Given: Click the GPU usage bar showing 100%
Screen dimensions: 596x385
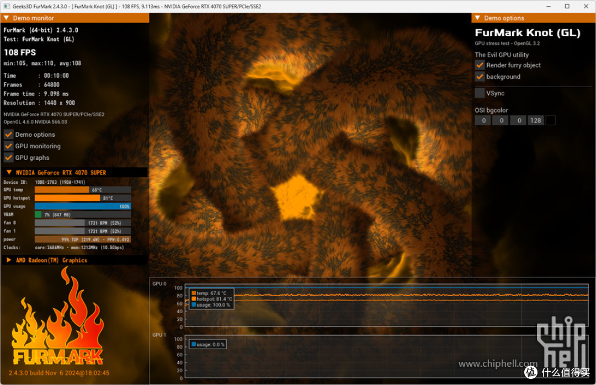Looking at the screenshot, I should [x=83, y=206].
